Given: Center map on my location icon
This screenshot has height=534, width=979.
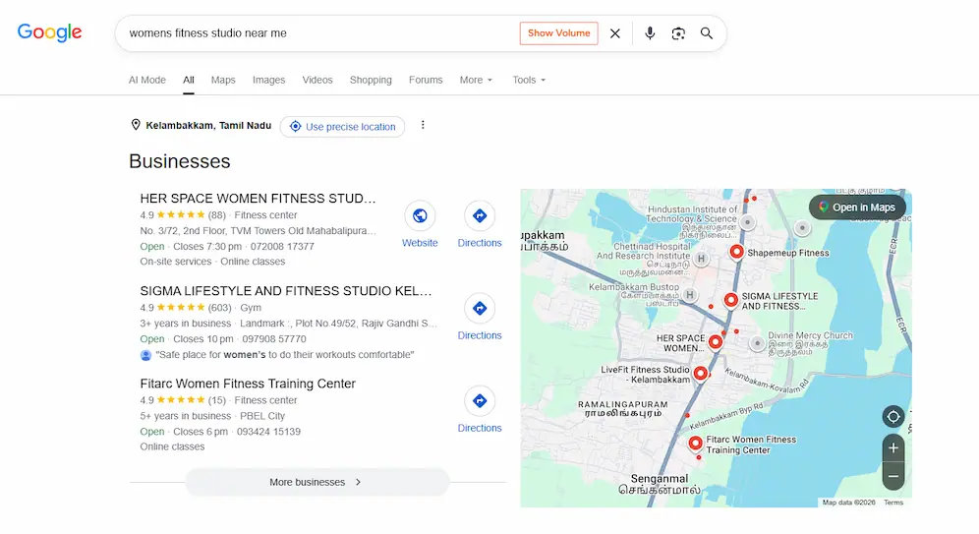Looking at the screenshot, I should click(893, 417).
